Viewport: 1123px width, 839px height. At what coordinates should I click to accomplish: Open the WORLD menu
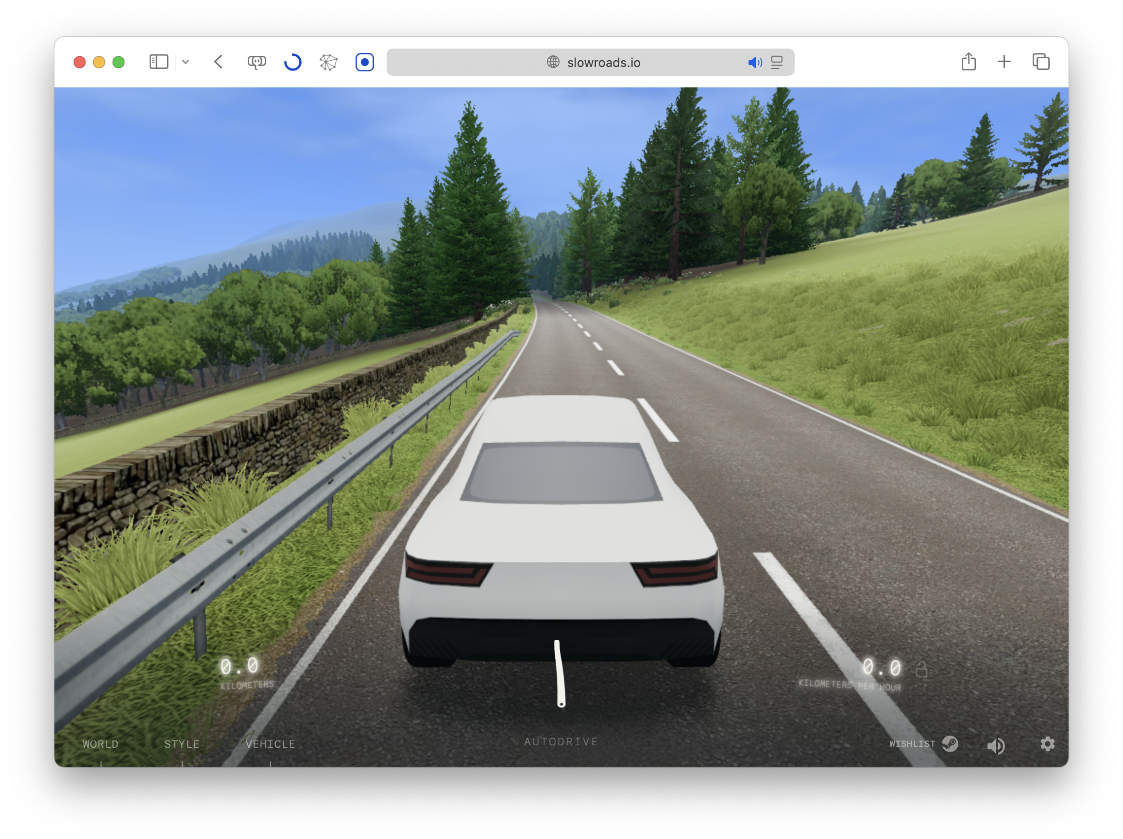101,744
